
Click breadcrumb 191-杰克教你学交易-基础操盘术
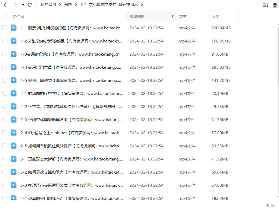(x=109, y=5)
